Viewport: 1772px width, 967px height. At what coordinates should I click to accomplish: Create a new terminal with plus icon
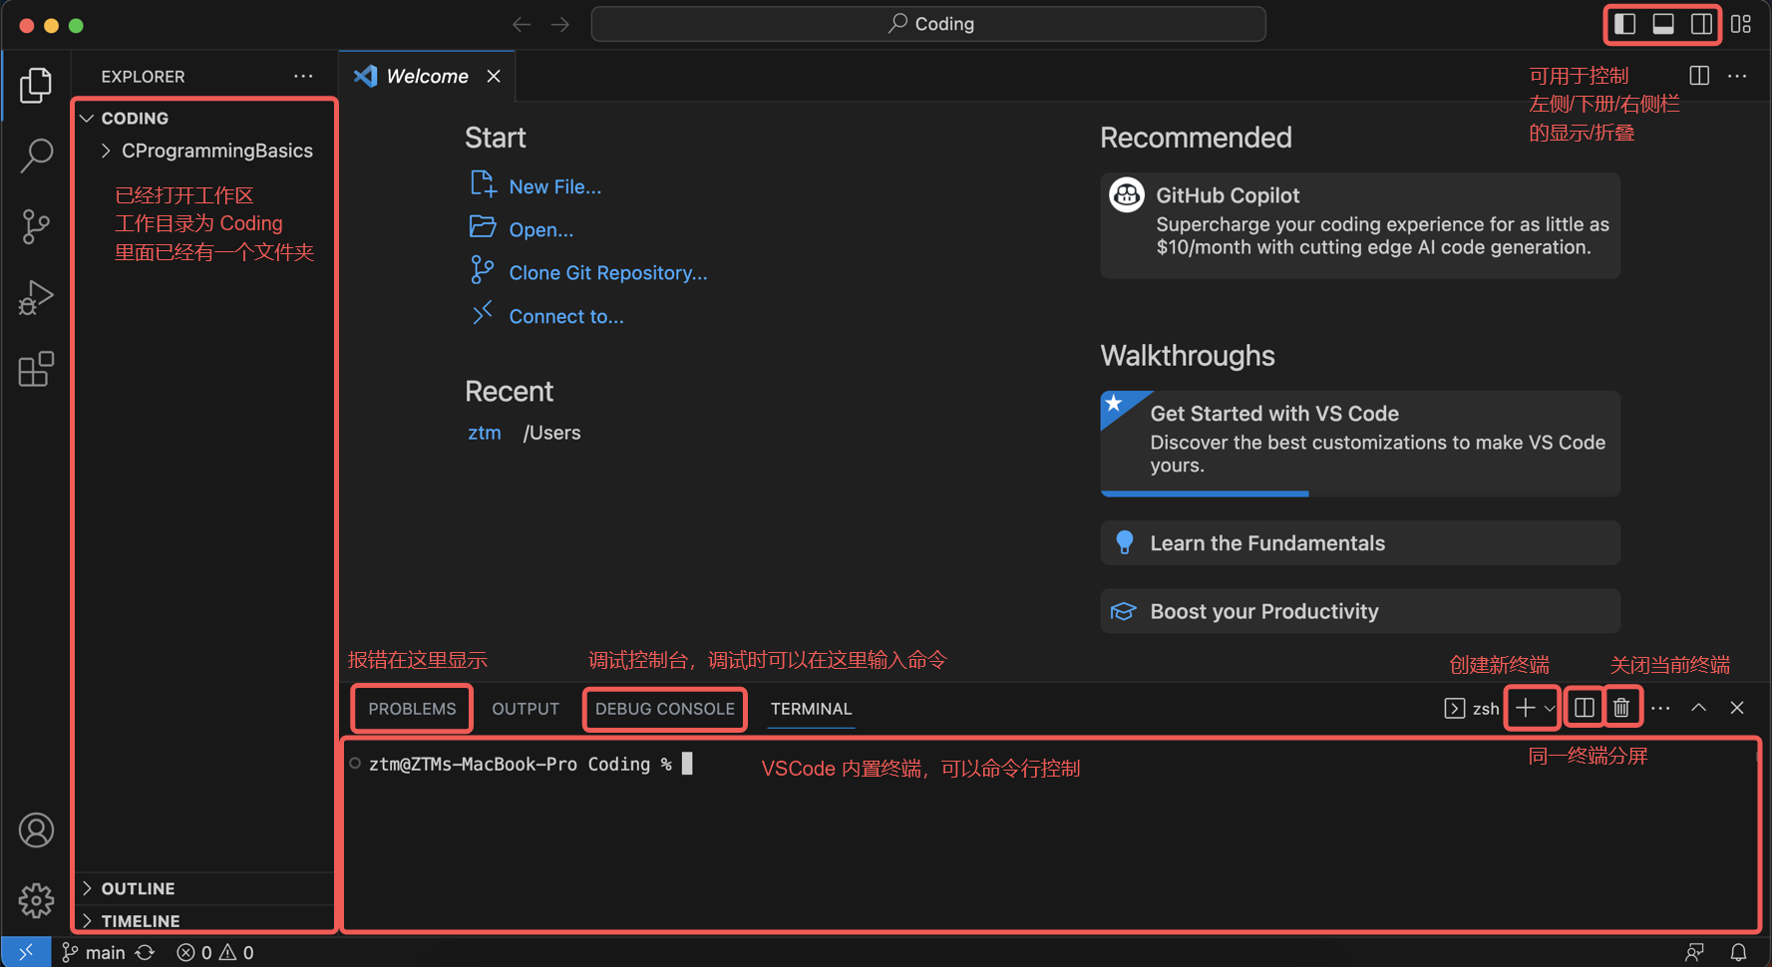pyautogui.click(x=1525, y=708)
